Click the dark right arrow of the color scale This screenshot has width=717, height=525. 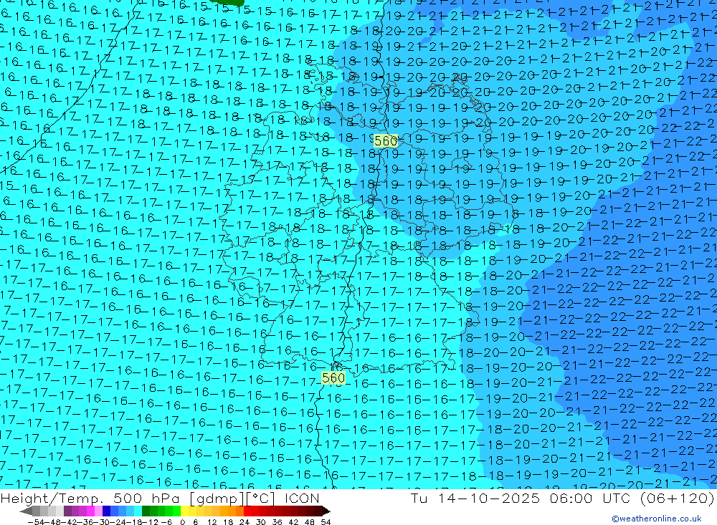click(326, 511)
